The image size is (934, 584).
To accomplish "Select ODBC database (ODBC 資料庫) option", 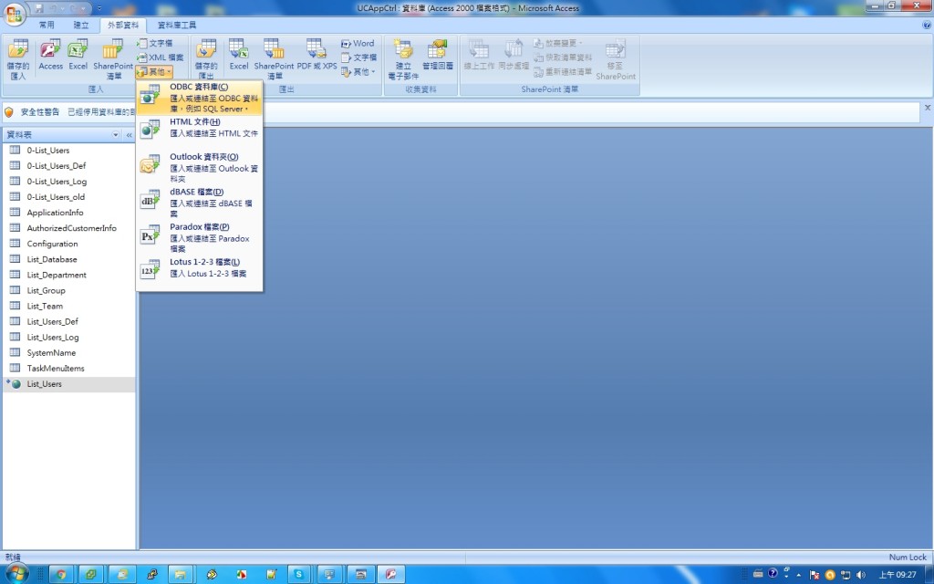I will [x=200, y=97].
